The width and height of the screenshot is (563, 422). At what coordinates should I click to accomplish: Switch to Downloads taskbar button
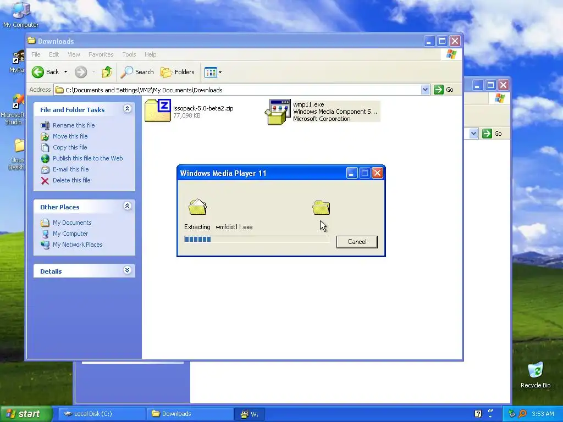click(189, 414)
